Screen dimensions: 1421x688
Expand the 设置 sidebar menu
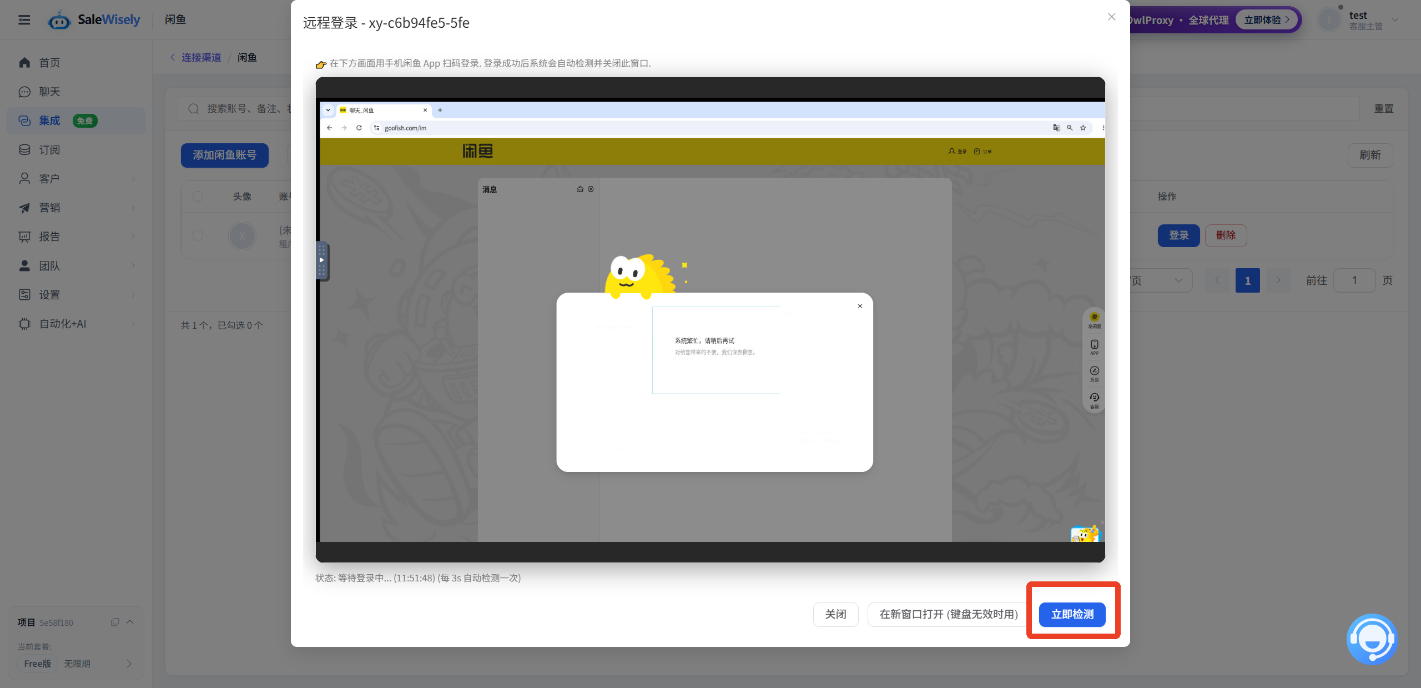76,295
